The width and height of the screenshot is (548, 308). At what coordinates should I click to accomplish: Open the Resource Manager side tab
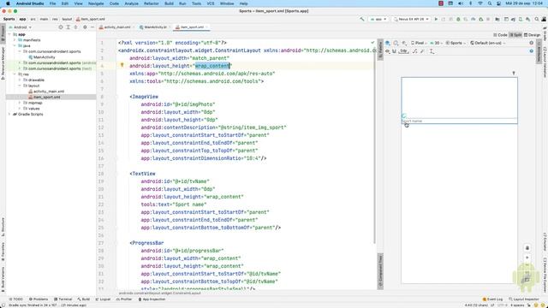[3, 62]
